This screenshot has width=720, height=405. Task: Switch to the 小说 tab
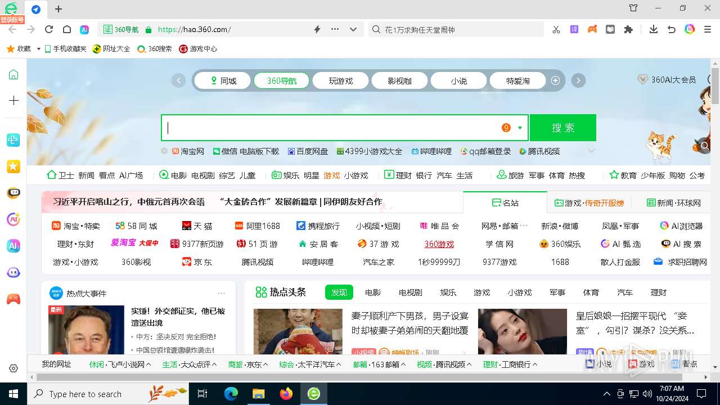tap(458, 80)
